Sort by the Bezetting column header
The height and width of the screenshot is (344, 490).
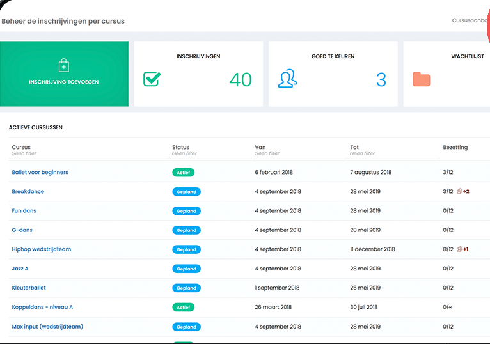coord(455,147)
